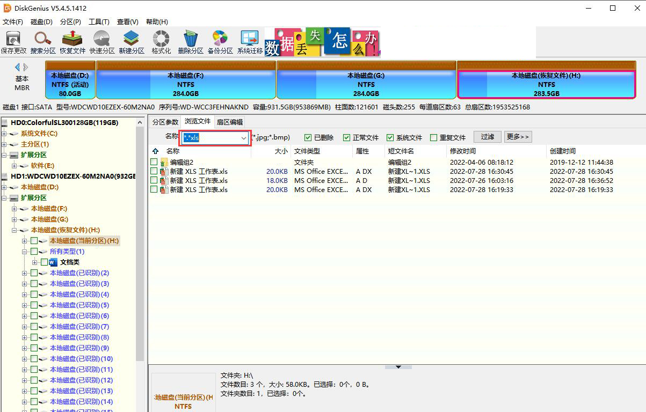
Task: Open the 工具(T) menu
Action: pos(99,21)
